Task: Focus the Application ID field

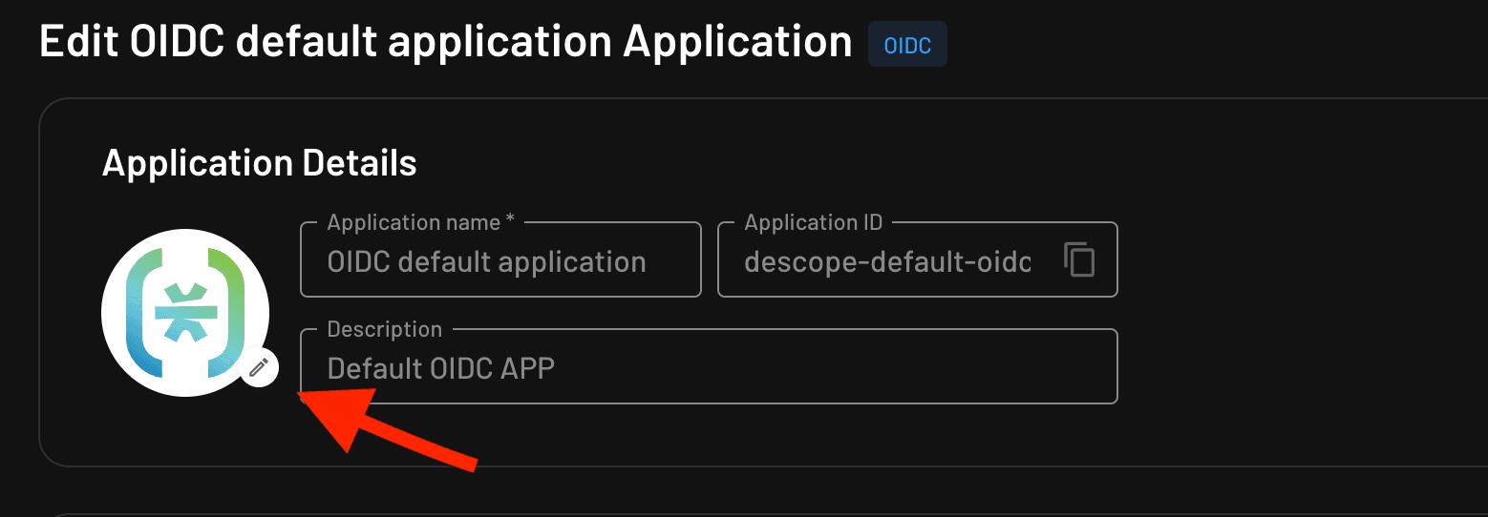Action: 888,261
